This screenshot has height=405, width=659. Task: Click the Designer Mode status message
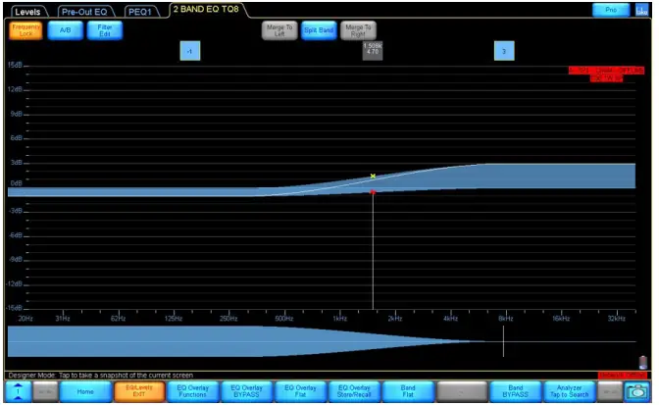pos(100,376)
